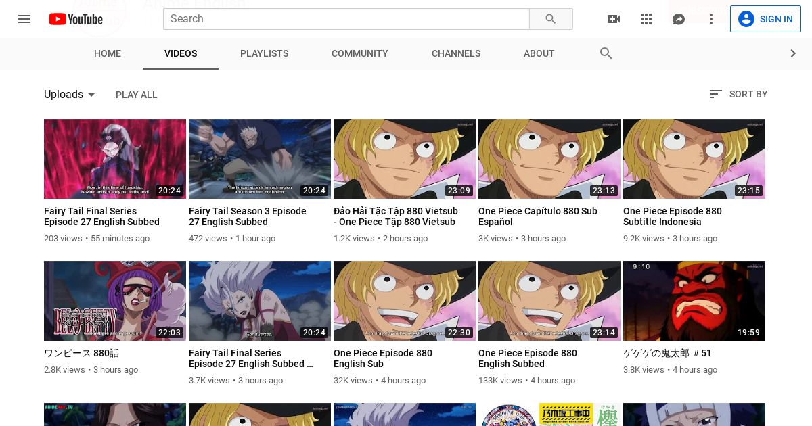Open the three-dot settings menu
812x426 pixels.
[711, 19]
